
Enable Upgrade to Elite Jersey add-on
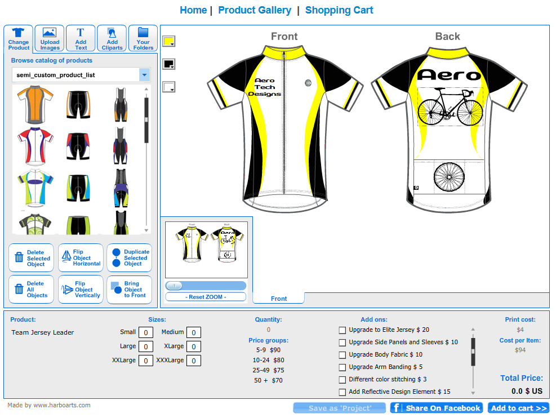342,330
